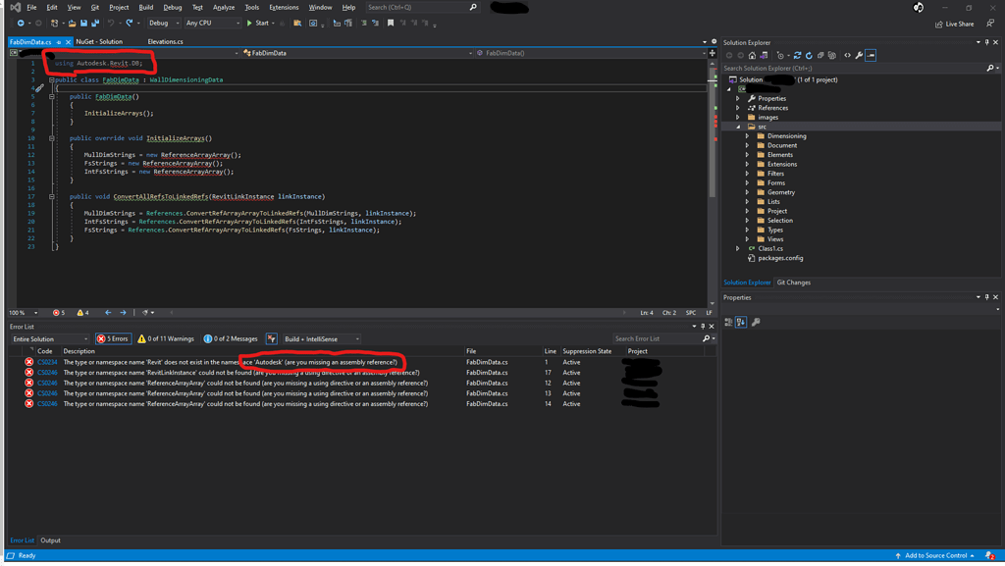Click the Save All toolbar icon
This screenshot has width=1005, height=566.
point(94,23)
